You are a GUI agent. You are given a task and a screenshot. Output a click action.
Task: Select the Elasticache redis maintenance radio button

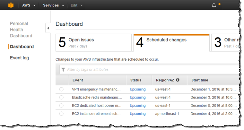(x=61, y=97)
